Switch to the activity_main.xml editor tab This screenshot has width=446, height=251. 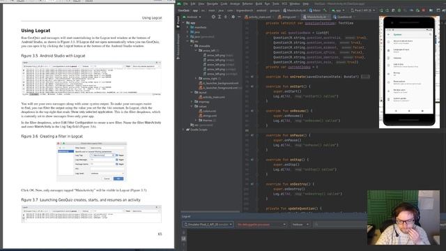[x=258, y=17]
